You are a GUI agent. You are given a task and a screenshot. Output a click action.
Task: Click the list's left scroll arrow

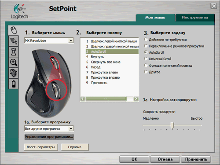click(x=83, y=99)
